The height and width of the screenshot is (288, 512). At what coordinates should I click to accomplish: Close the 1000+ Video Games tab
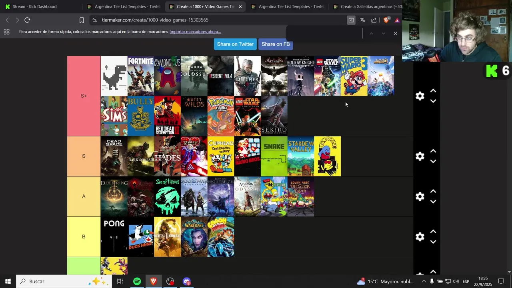click(x=240, y=6)
